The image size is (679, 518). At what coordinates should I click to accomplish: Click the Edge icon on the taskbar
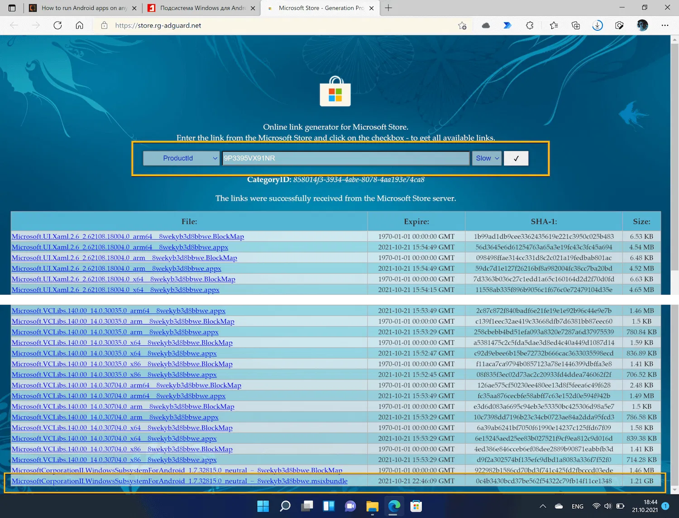(x=394, y=506)
